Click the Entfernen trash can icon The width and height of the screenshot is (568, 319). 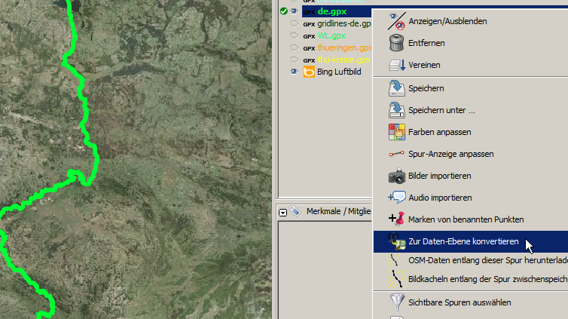click(397, 43)
